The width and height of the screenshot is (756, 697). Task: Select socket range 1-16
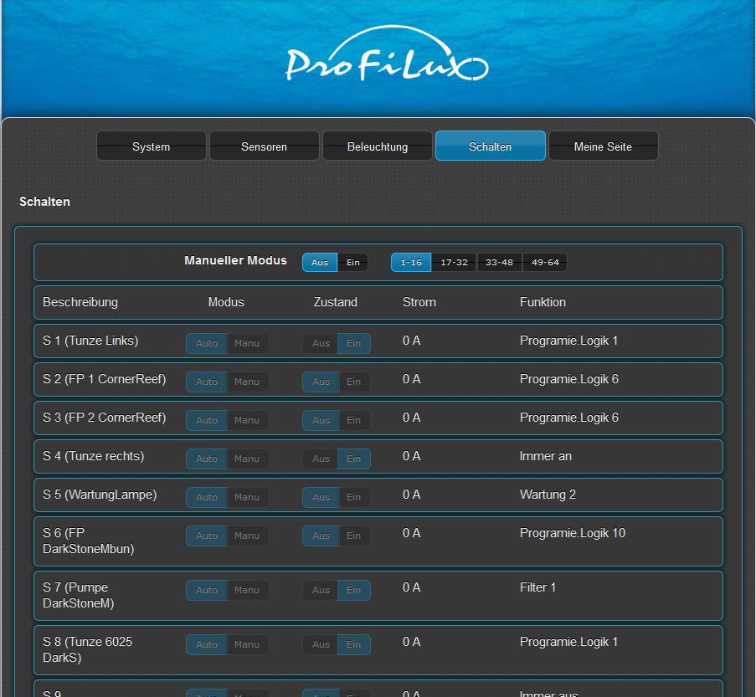tap(410, 263)
